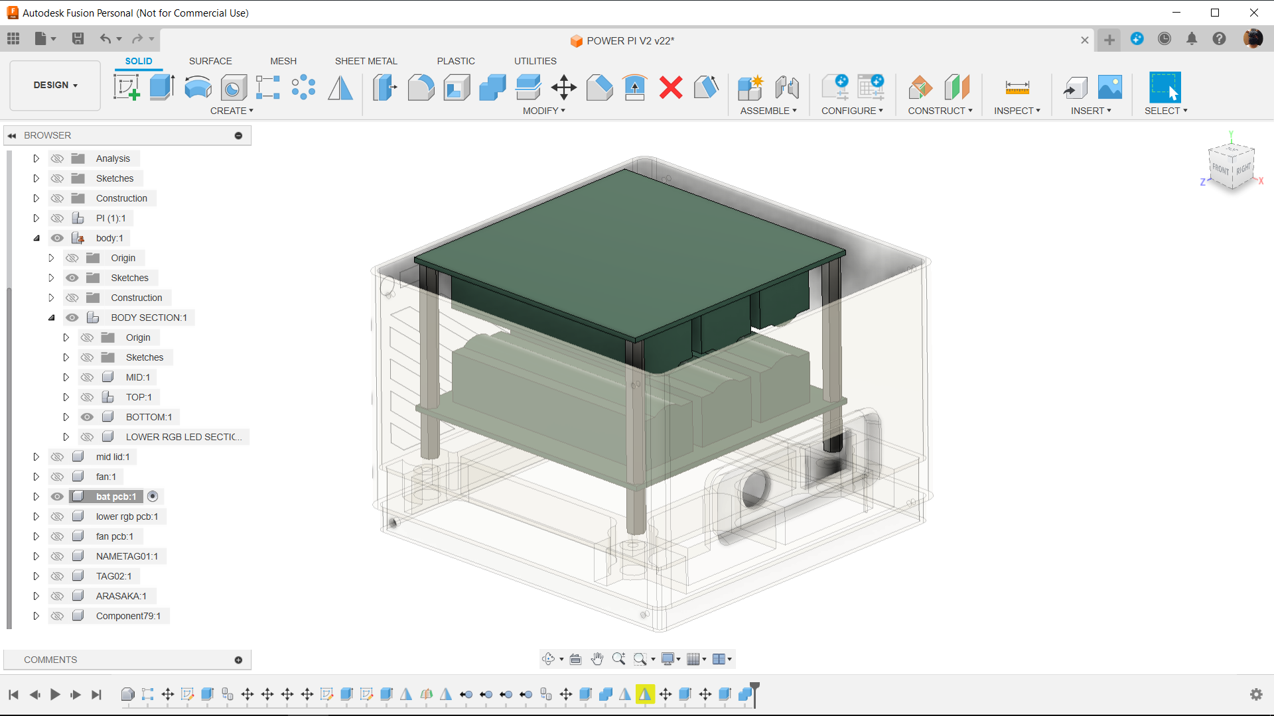Open the SHEET METAL tab
Screen dimensions: 1274x716
pyautogui.click(x=366, y=61)
